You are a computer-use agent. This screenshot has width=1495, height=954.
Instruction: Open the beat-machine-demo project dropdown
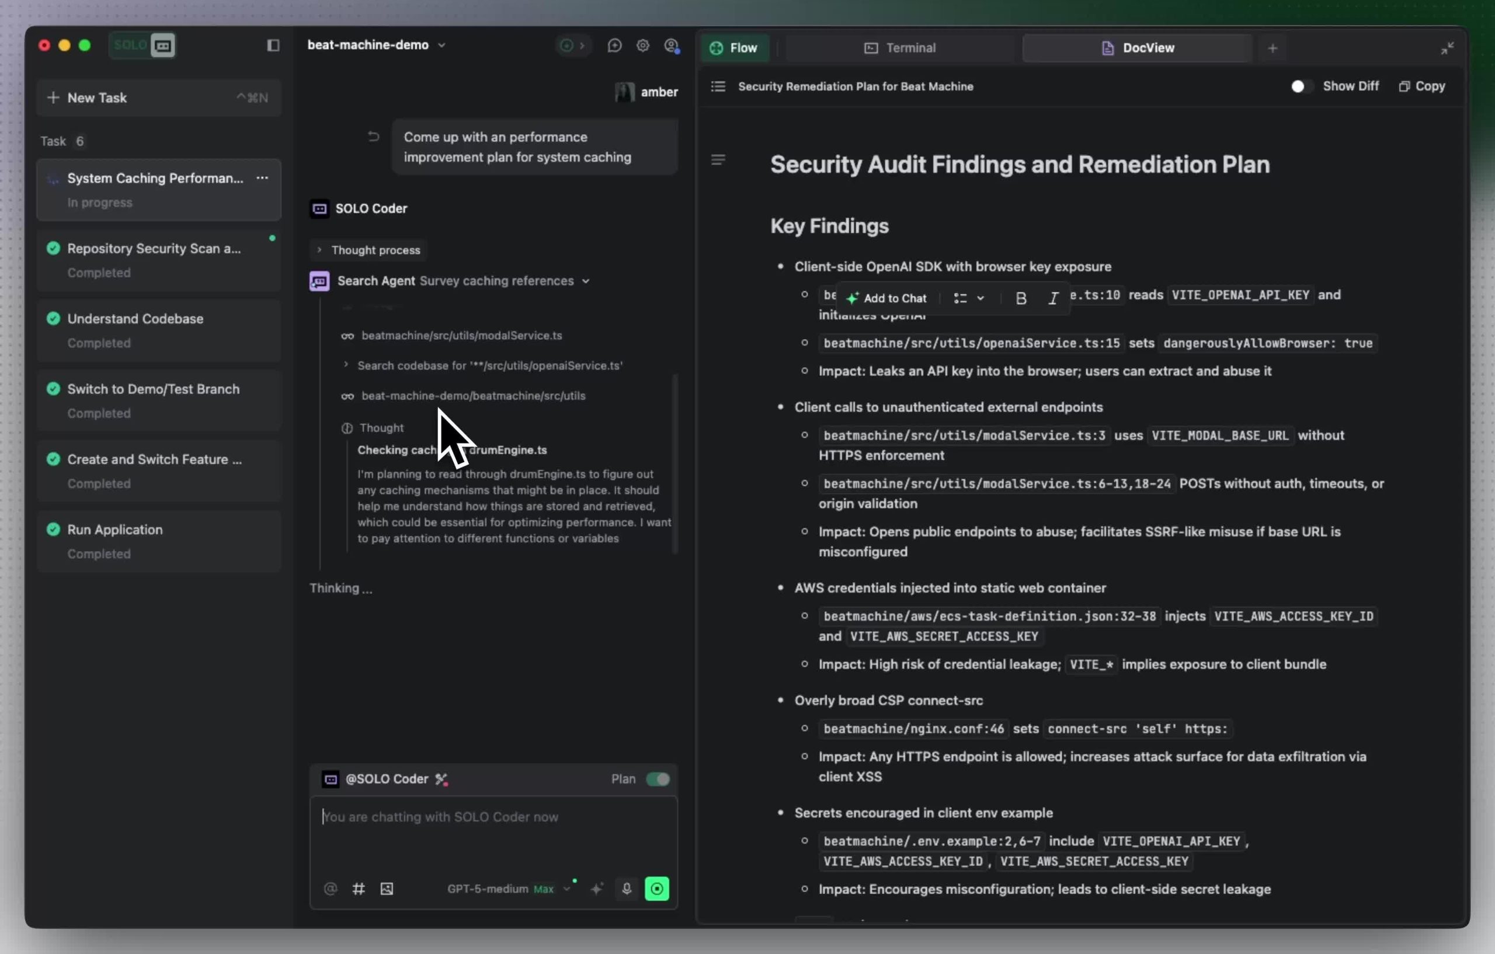point(376,46)
